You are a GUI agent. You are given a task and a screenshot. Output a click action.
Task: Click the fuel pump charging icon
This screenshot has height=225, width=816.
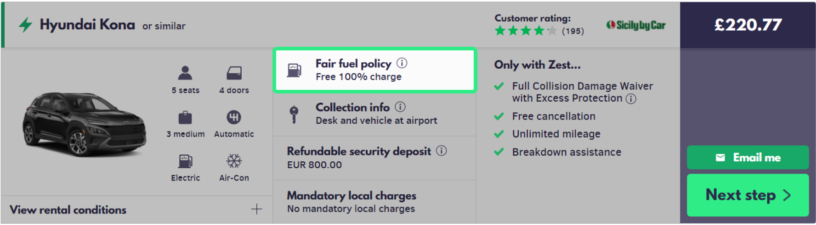pos(294,70)
